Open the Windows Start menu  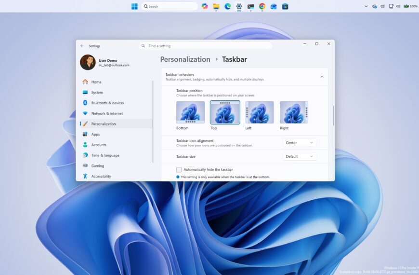[x=134, y=6]
